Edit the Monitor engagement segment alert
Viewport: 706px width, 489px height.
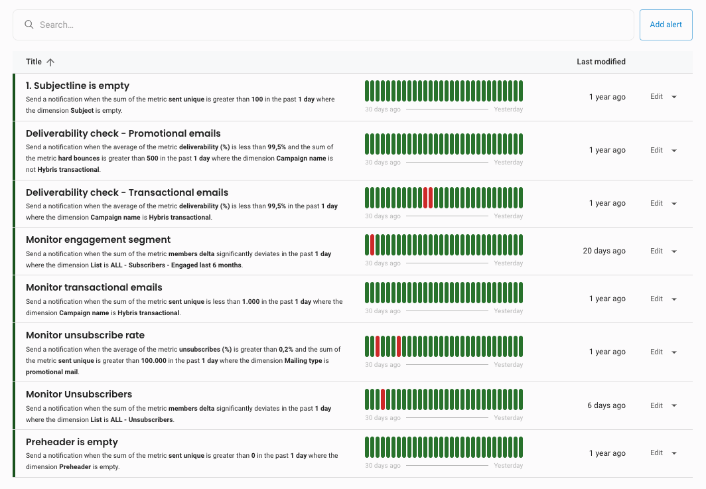656,251
